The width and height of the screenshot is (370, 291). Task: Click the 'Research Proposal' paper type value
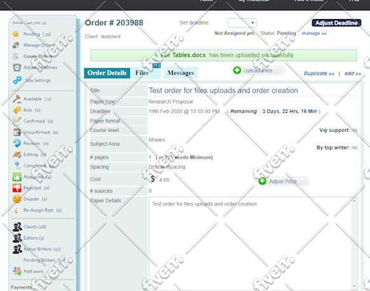(x=171, y=101)
